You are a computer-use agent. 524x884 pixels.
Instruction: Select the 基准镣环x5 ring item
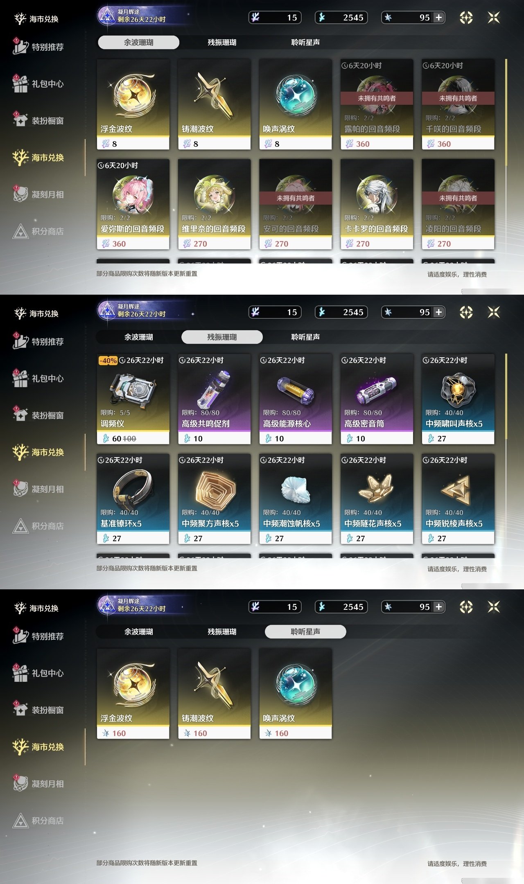(133, 499)
